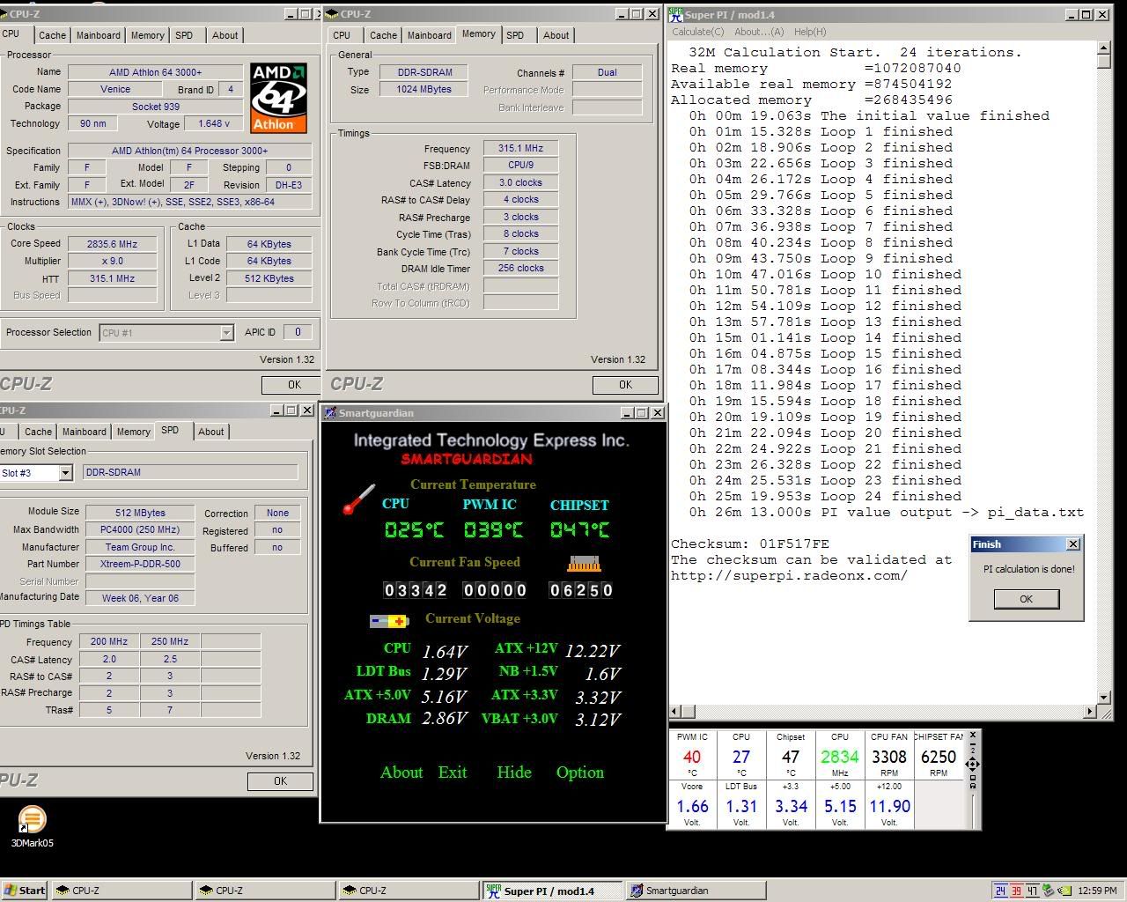The width and height of the screenshot is (1127, 902).
Task: Click Super PI title bar icon
Action: (675, 14)
